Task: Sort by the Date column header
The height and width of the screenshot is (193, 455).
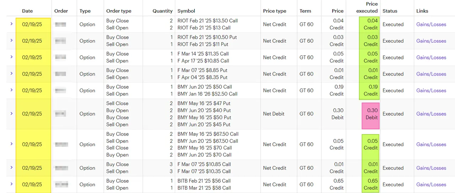Action: tap(27, 11)
